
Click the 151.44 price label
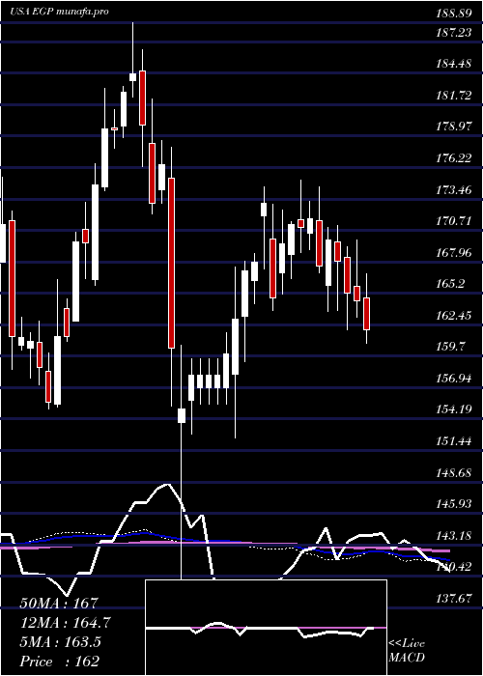[453, 441]
